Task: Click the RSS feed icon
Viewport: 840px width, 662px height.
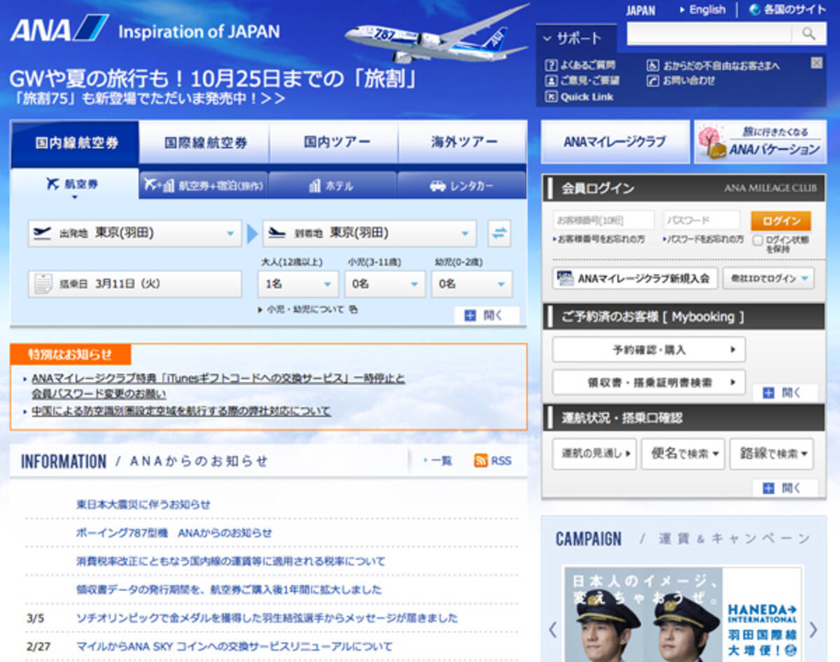Action: [x=481, y=460]
